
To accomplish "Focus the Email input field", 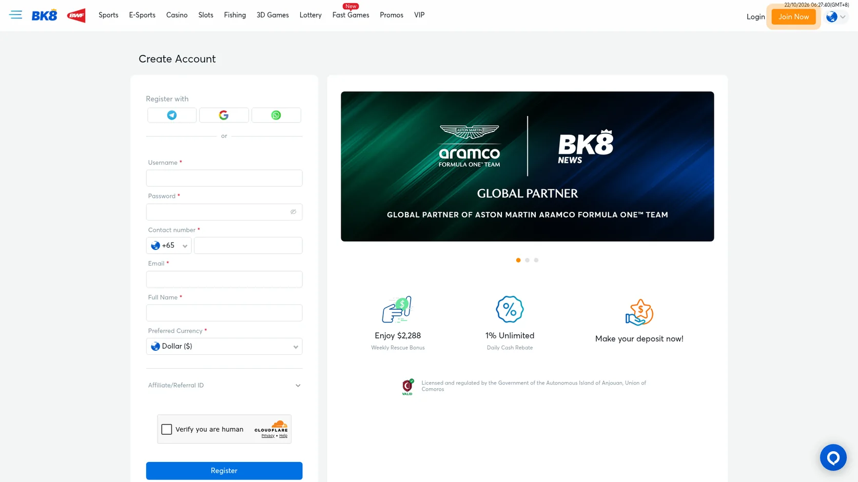I will point(224,279).
